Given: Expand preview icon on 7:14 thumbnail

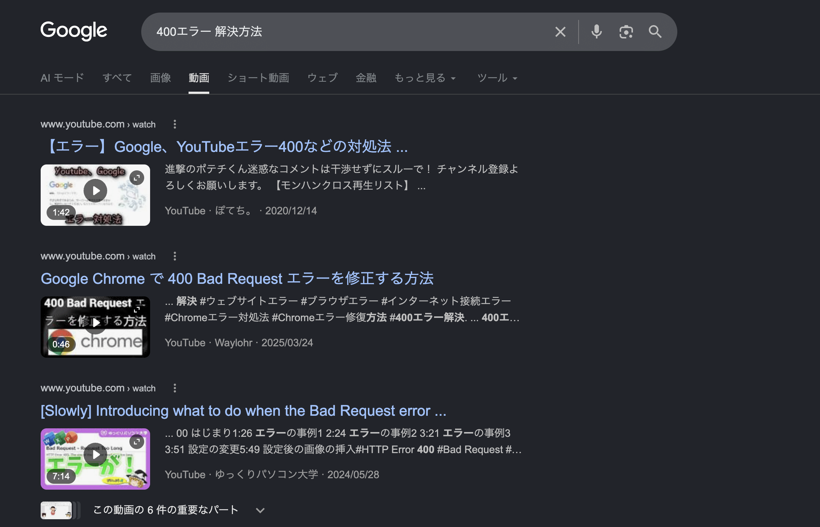Looking at the screenshot, I should coord(137,442).
